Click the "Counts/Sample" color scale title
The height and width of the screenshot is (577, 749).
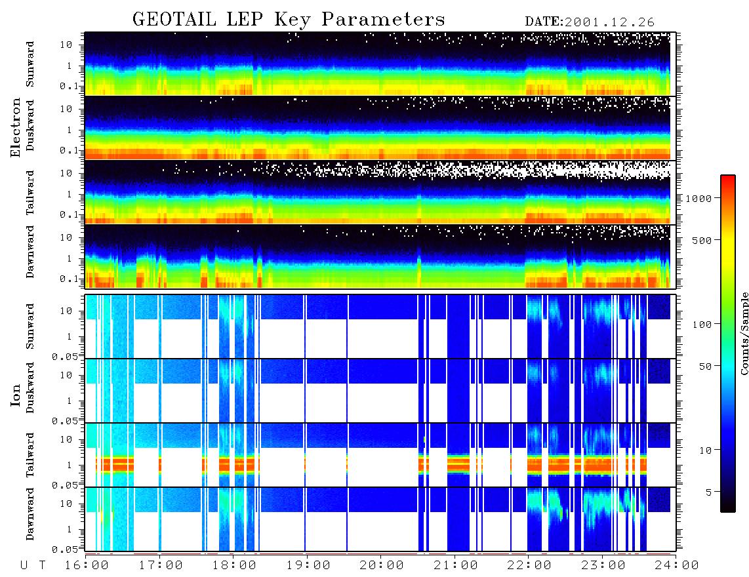click(744, 333)
